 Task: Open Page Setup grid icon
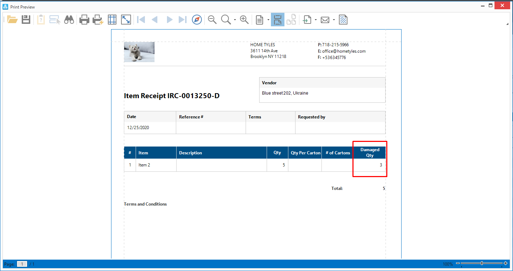112,20
